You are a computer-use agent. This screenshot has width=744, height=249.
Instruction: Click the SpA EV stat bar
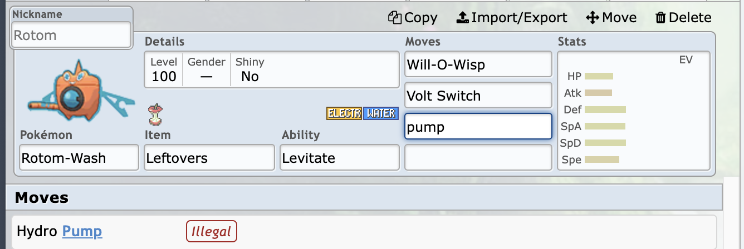[605, 126]
